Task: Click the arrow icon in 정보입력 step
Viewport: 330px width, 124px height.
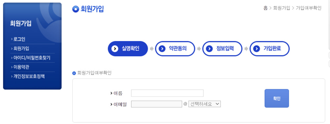Action: pyautogui.click(x=209, y=49)
